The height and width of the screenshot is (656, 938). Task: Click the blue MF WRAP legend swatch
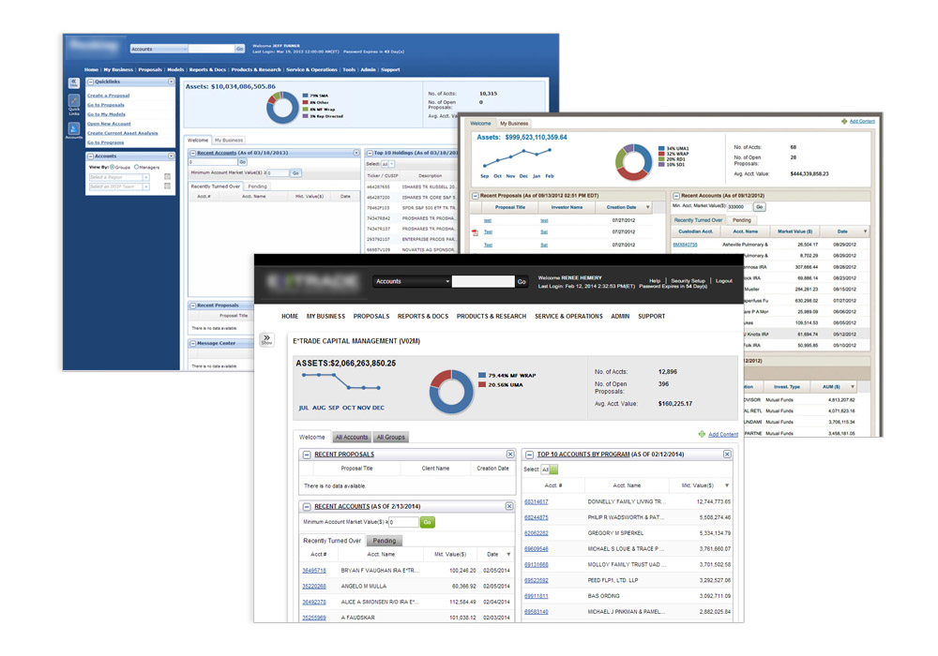point(482,375)
